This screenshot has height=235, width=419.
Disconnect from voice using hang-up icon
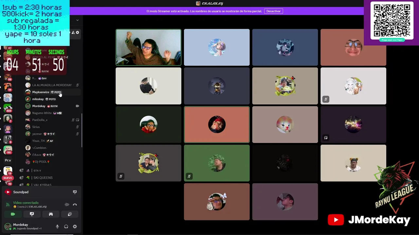point(75,205)
